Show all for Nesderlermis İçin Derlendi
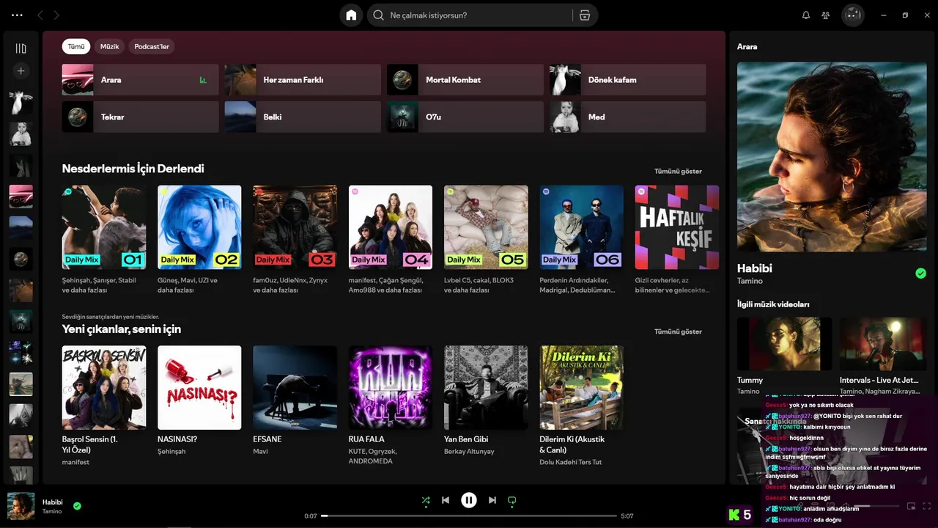 678,172
